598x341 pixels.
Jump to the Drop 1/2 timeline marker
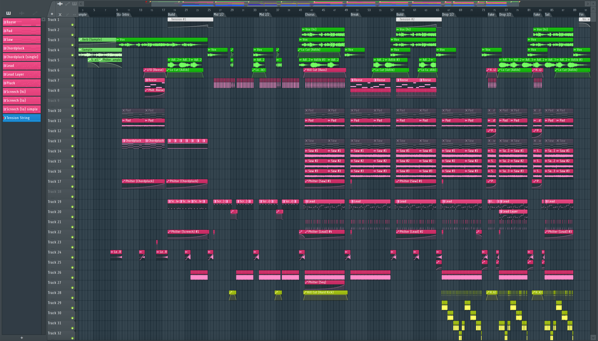[448, 15]
